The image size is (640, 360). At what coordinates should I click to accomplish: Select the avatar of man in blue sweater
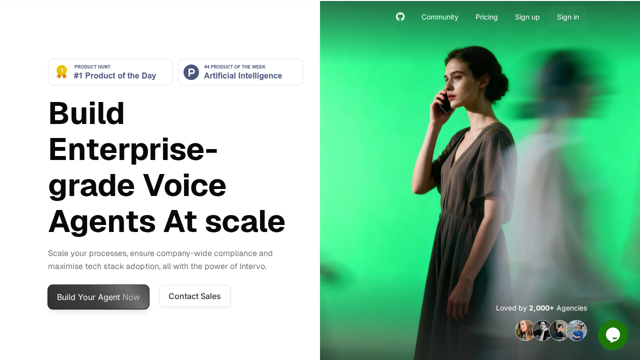576,330
